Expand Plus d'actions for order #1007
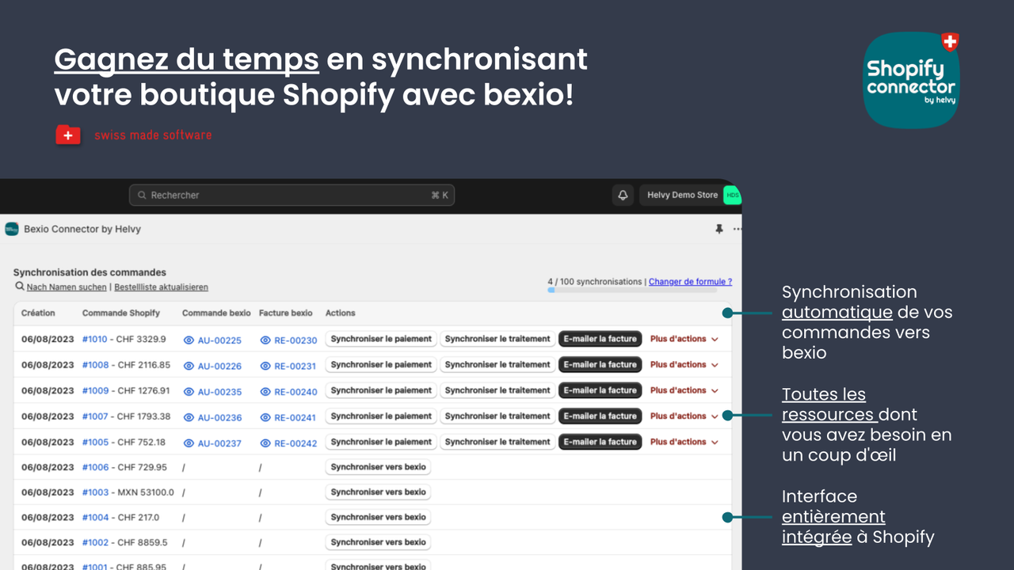 pyautogui.click(x=684, y=416)
